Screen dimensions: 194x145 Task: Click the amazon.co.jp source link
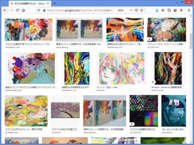coord(157,90)
